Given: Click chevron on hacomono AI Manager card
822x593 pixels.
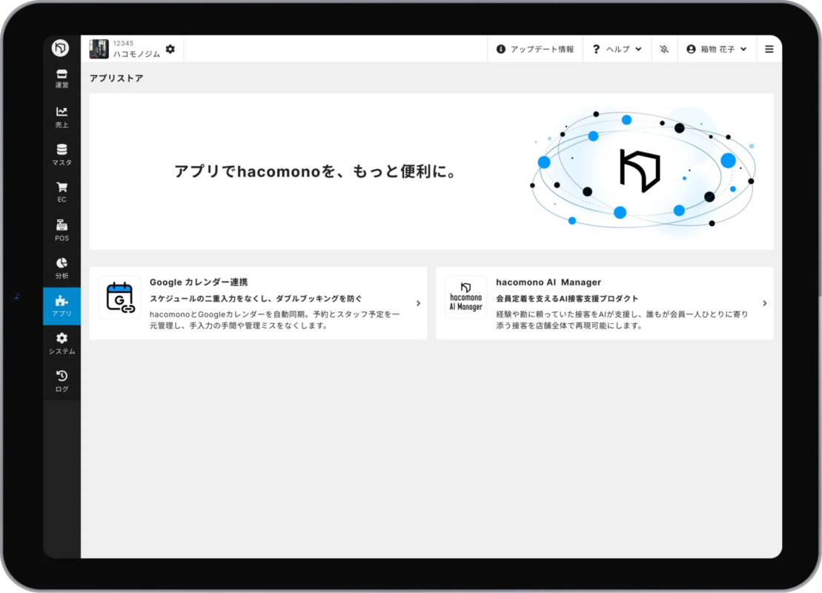Looking at the screenshot, I should (x=765, y=303).
